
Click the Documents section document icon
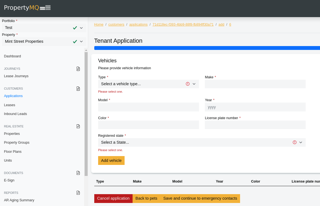(x=78, y=173)
